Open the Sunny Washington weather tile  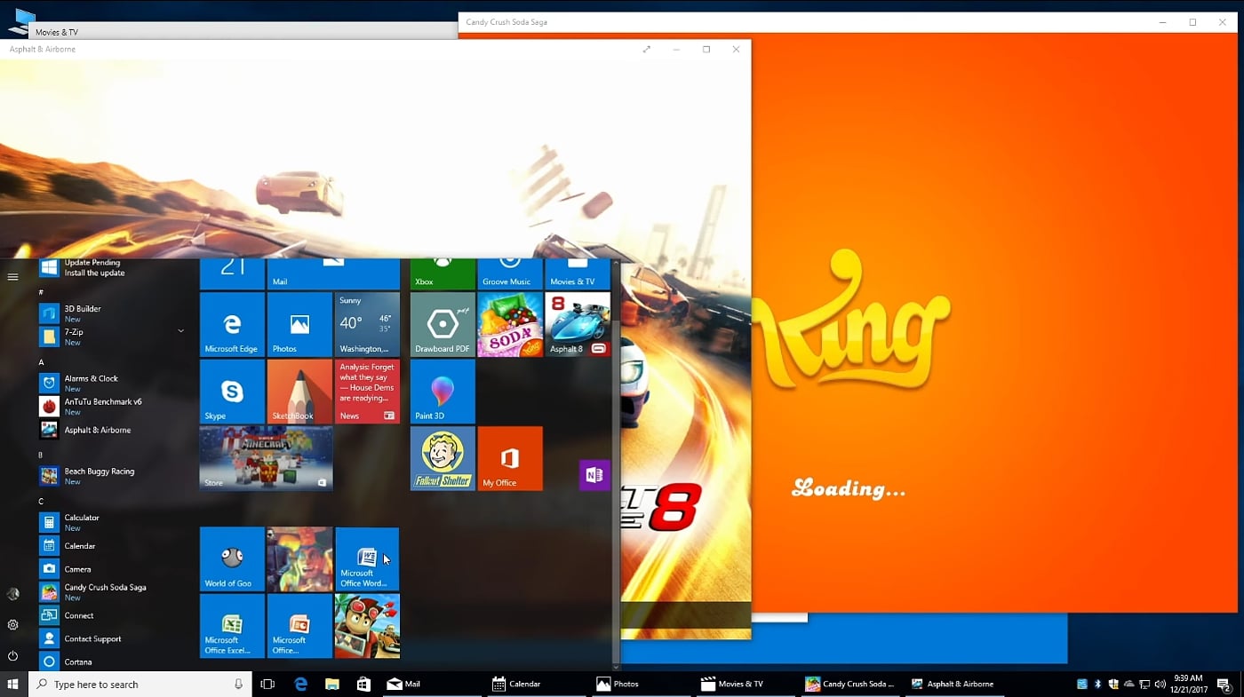[x=367, y=325]
